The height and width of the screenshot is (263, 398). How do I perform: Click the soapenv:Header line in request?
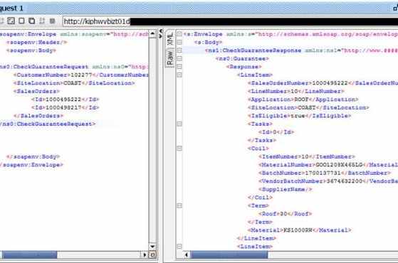(37, 43)
